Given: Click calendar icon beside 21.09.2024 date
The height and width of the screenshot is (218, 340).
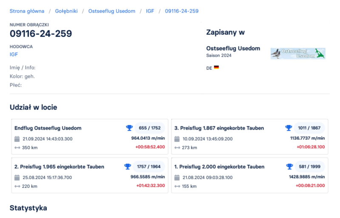Looking at the screenshot, I should (17, 139).
